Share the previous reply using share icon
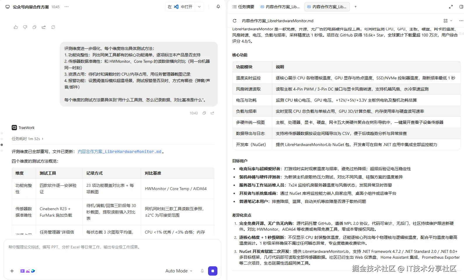 [x=44, y=27]
